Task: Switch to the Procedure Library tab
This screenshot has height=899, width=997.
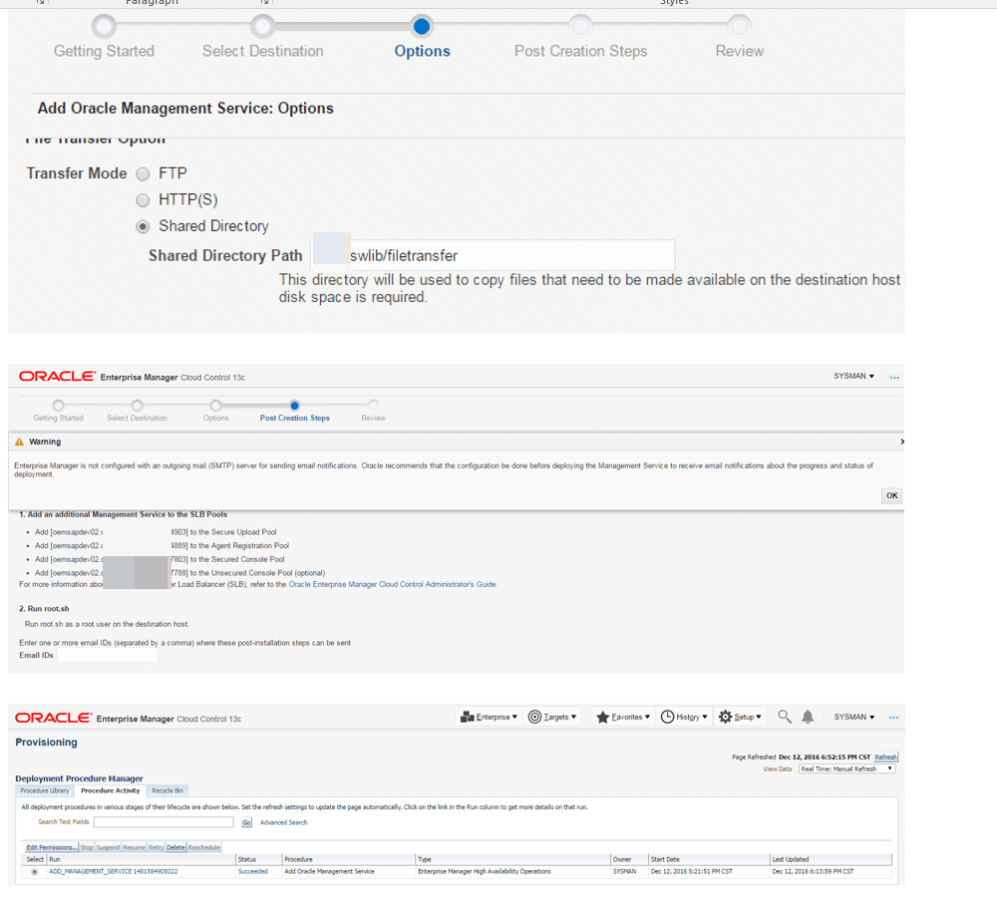Action: [46, 790]
